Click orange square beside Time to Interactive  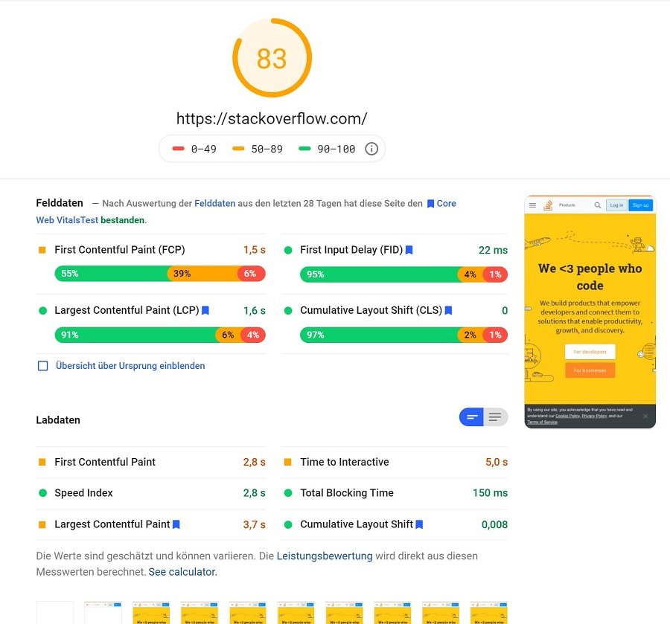pos(288,463)
